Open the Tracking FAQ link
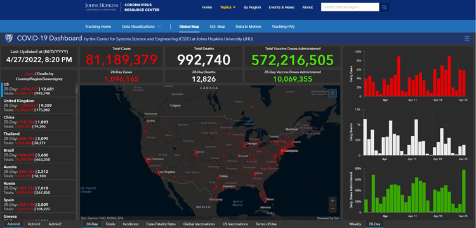This screenshot has width=476, height=228. 283,27
